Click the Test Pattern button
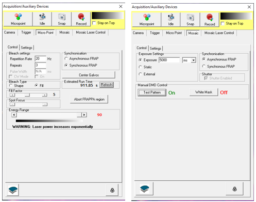Viewport: 256px width, 202px height. pos(152,92)
